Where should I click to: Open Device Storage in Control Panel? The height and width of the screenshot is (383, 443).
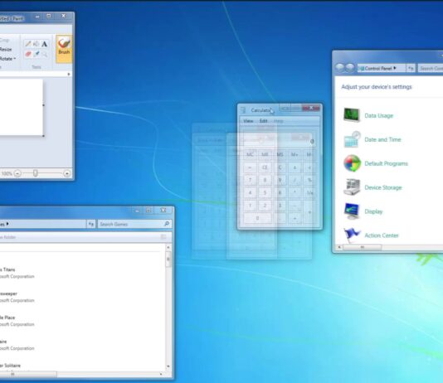(x=382, y=187)
